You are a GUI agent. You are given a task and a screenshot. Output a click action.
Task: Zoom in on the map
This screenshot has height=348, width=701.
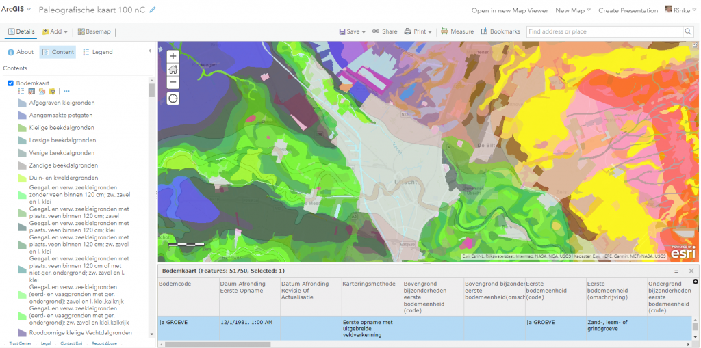coord(173,56)
